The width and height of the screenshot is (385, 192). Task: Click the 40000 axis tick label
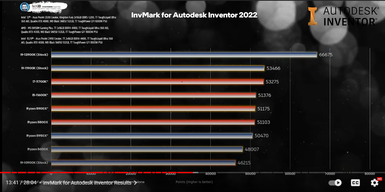(211, 174)
